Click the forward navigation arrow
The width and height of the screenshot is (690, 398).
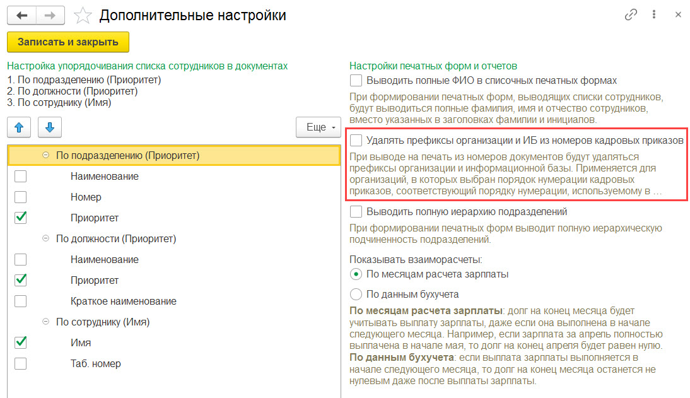point(50,15)
